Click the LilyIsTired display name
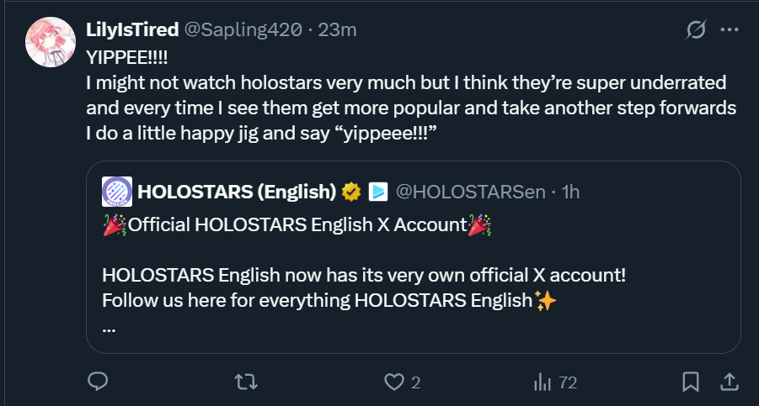759x406 pixels. [x=132, y=29]
